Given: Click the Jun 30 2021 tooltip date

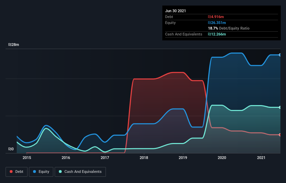Looking at the screenshot, I should pos(176,11).
